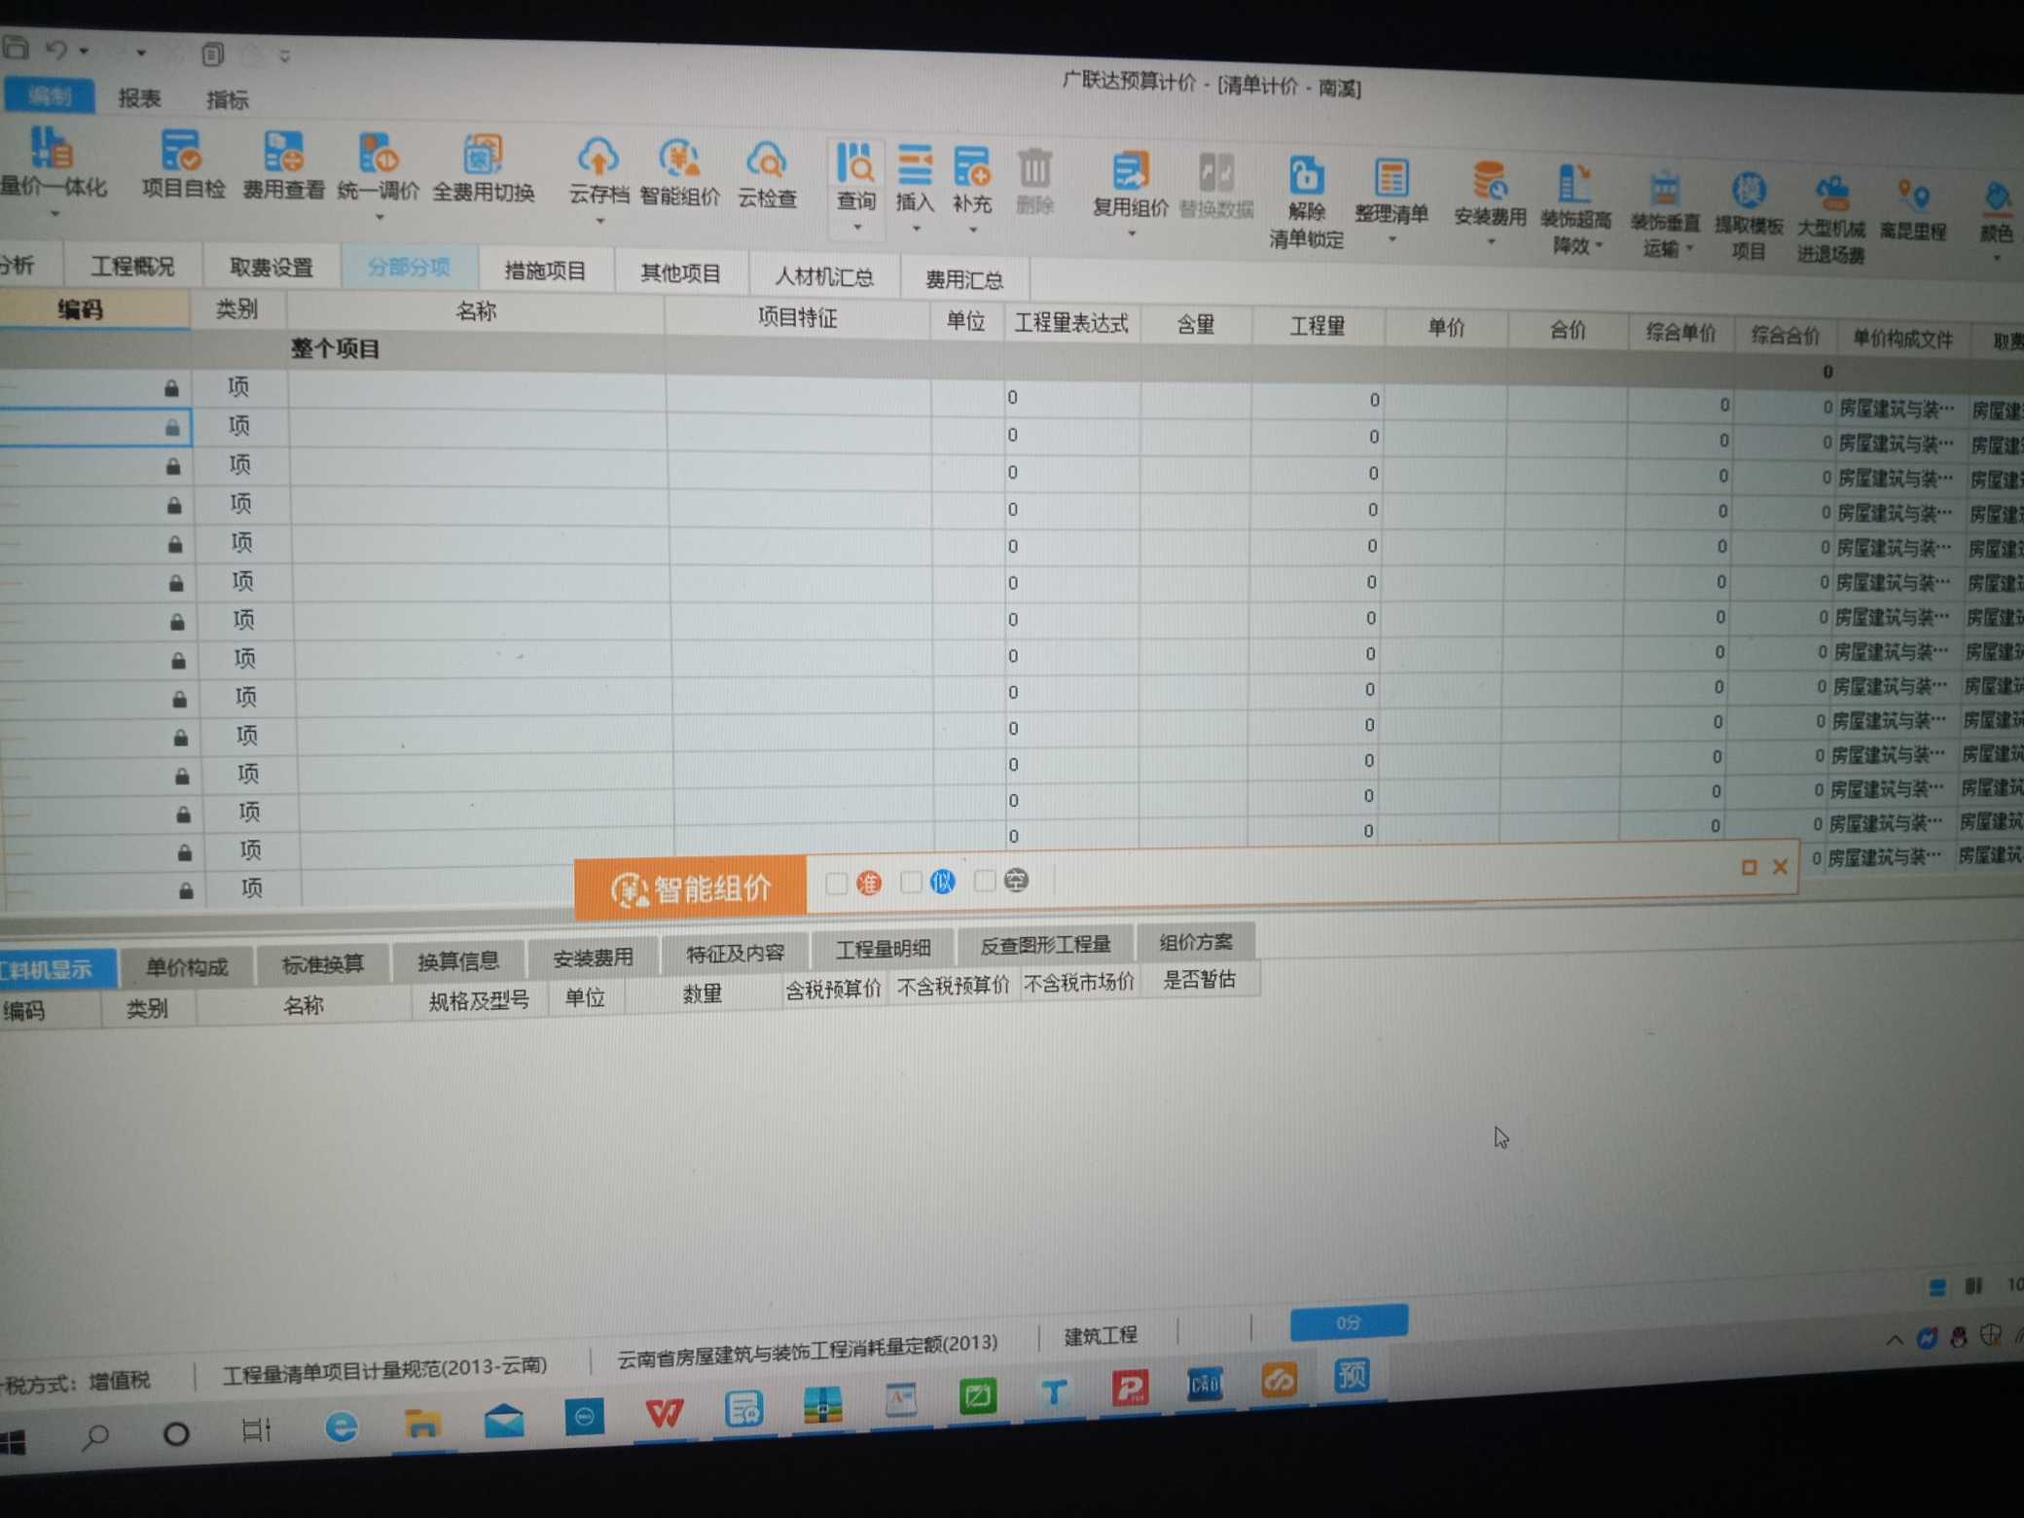The height and width of the screenshot is (1518, 2024).
Task: Open WPS Office from the taskbar
Action: point(665,1412)
